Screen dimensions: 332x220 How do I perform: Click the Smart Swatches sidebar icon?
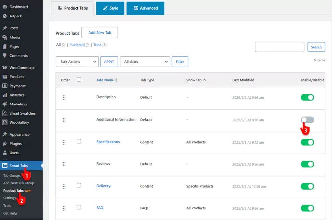(x=5, y=113)
